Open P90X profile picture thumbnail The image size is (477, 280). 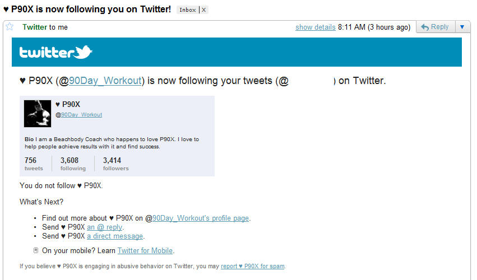coord(38,114)
